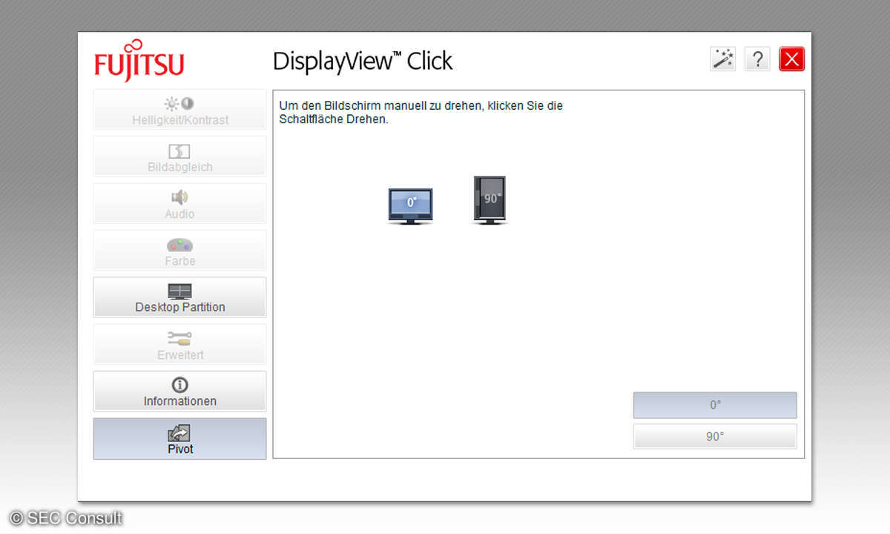
Task: Click the 0° landscape monitor icon
Action: 410,206
